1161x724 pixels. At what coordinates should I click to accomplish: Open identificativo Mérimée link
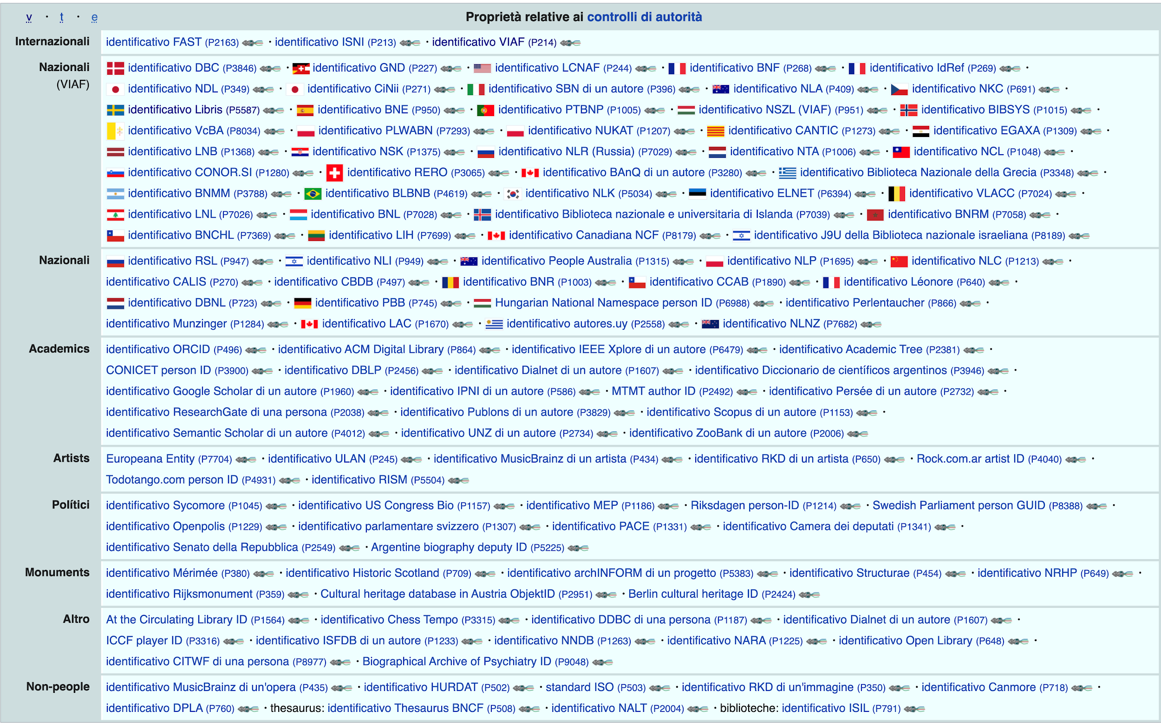click(x=177, y=573)
